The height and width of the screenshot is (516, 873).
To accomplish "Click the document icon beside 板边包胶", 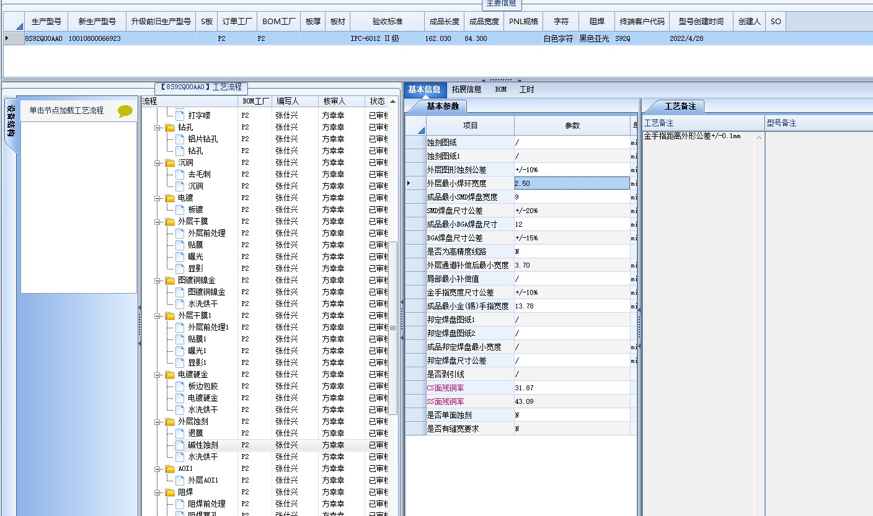I will pyautogui.click(x=180, y=387).
